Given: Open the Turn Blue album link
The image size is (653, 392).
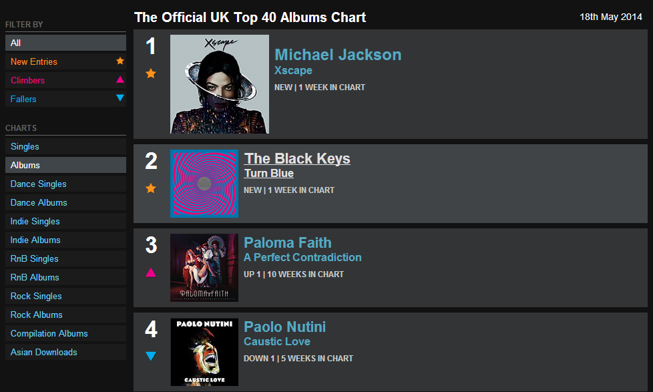Looking at the screenshot, I should click(269, 174).
